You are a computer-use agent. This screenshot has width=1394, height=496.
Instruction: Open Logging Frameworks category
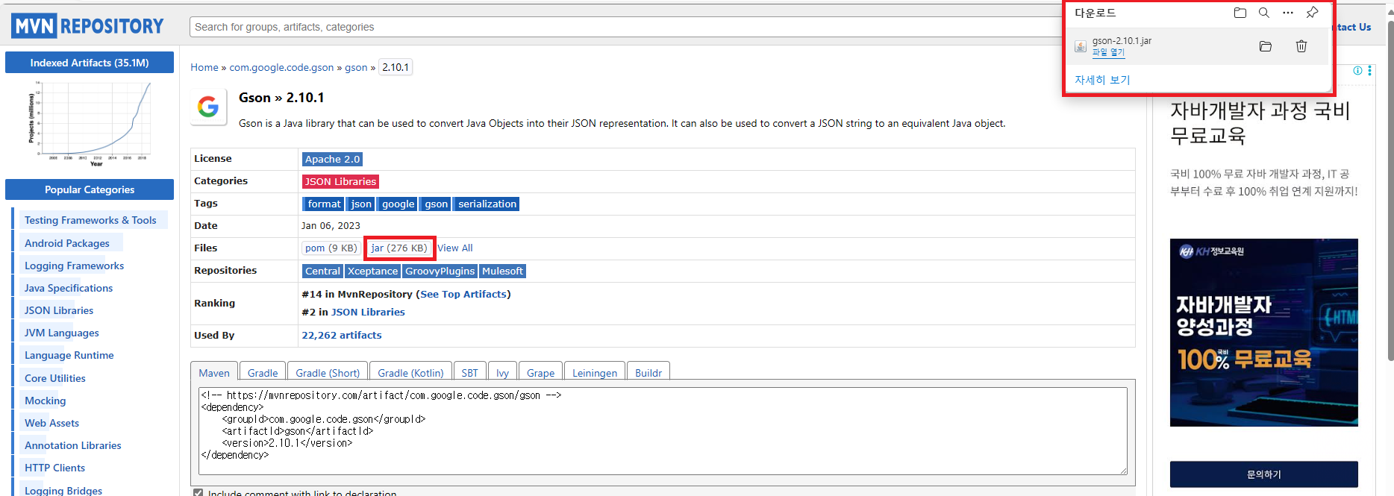(x=74, y=266)
